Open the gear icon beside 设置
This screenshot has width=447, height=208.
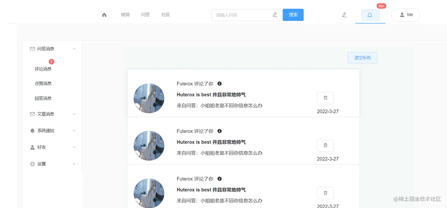click(x=32, y=164)
